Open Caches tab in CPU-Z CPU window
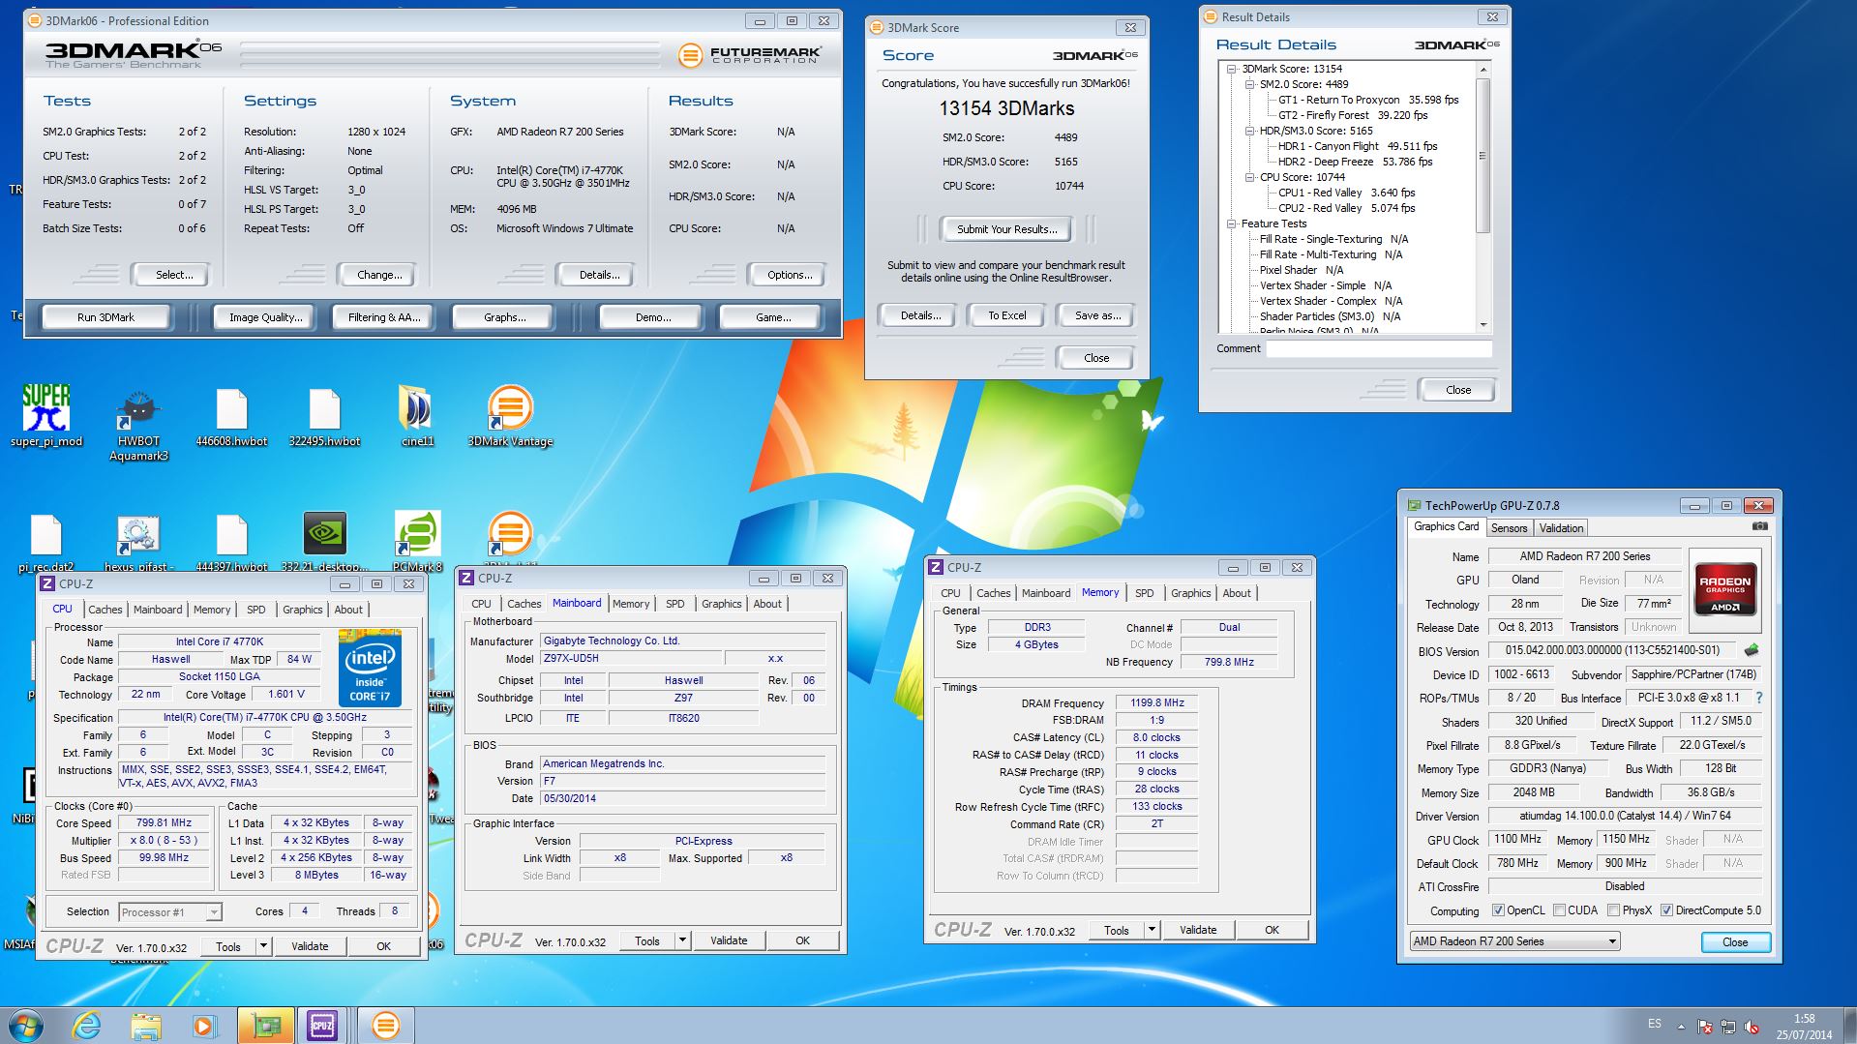 point(105,610)
